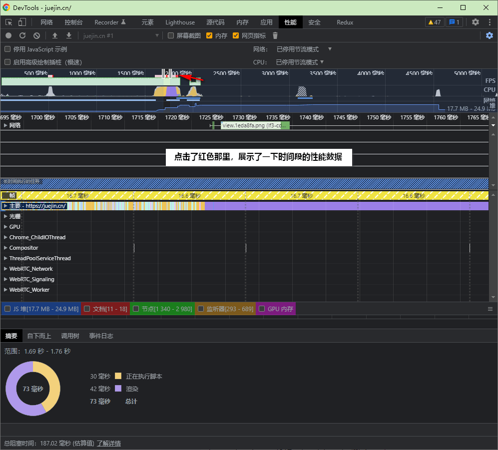
Task: Open the CPU throttling dropdown
Action: tap(300, 62)
